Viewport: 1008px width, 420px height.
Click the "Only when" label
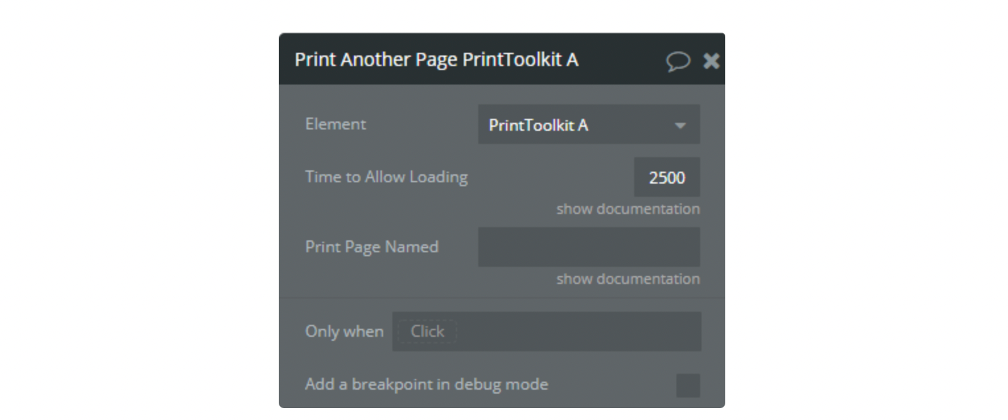[344, 332]
